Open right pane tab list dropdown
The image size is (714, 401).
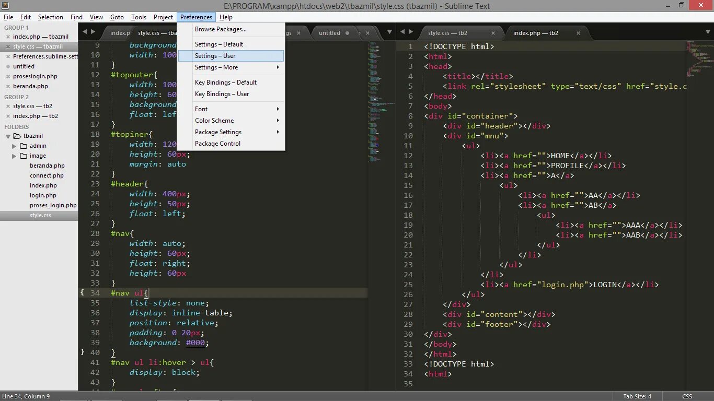tap(707, 32)
